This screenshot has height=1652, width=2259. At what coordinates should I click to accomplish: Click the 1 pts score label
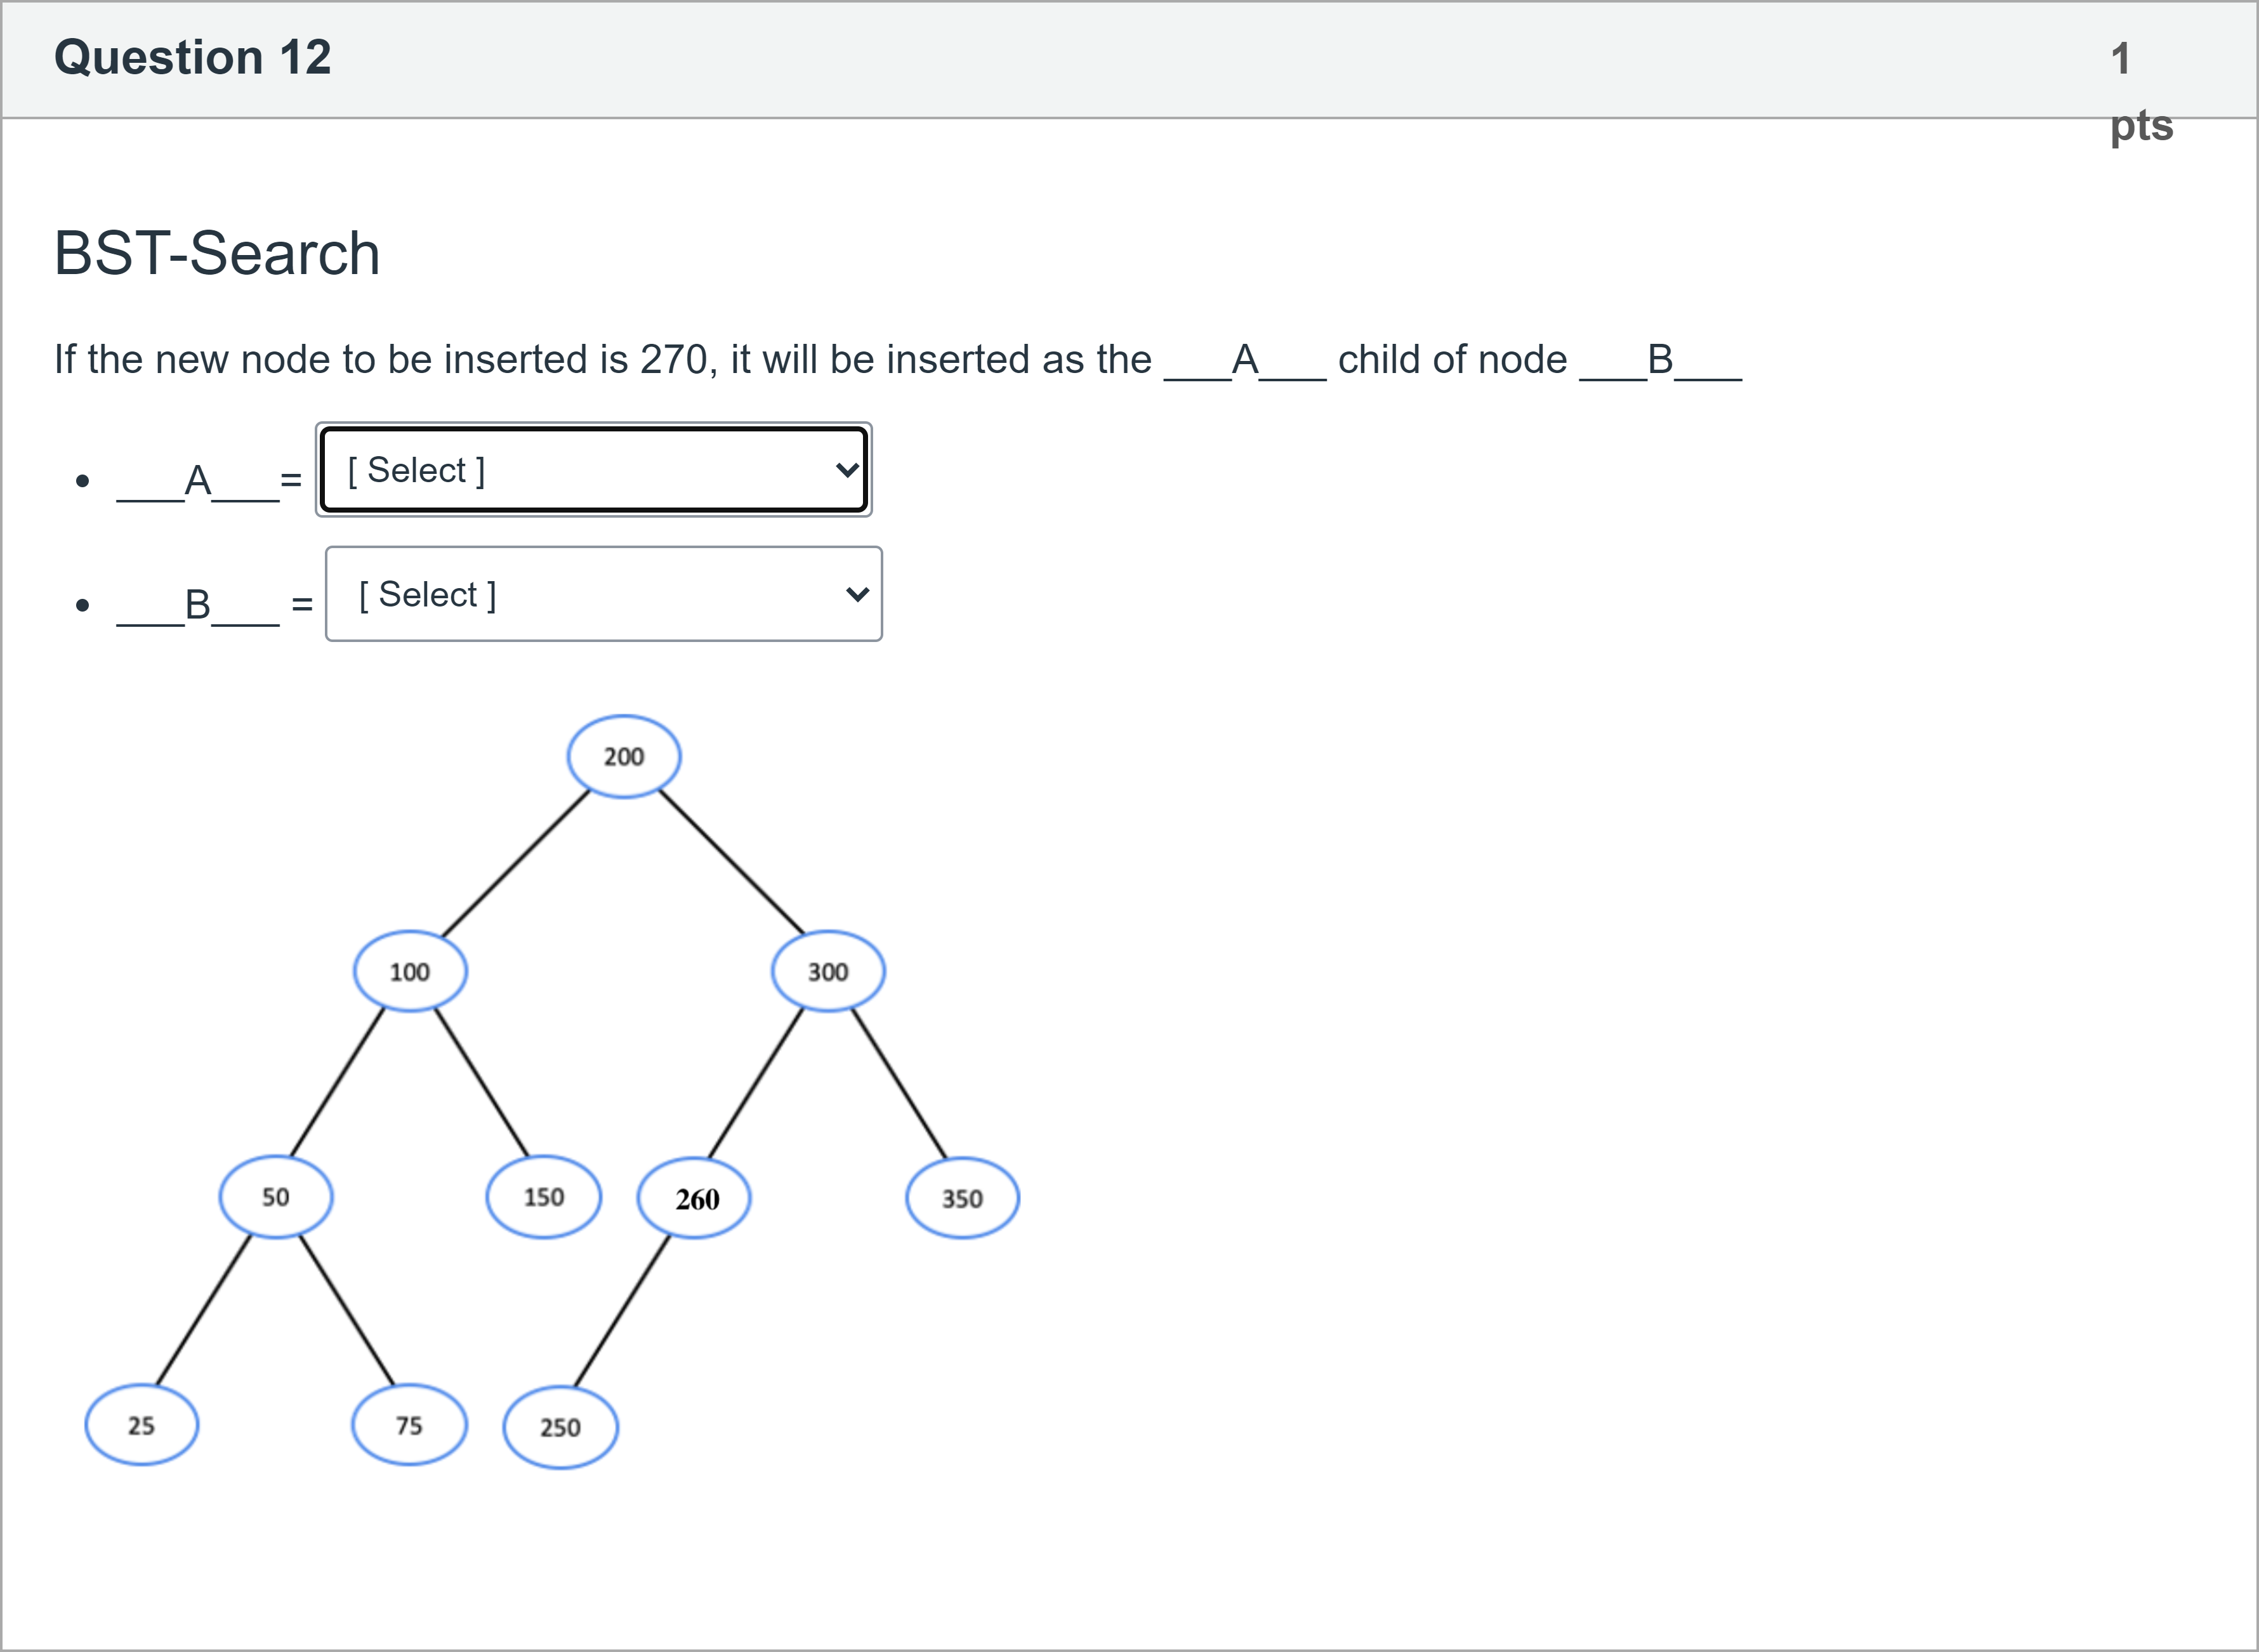point(2140,92)
